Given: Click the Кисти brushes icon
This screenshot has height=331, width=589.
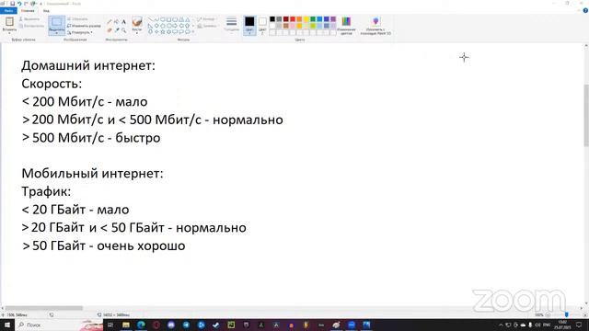Looking at the screenshot, I should 137,22.
